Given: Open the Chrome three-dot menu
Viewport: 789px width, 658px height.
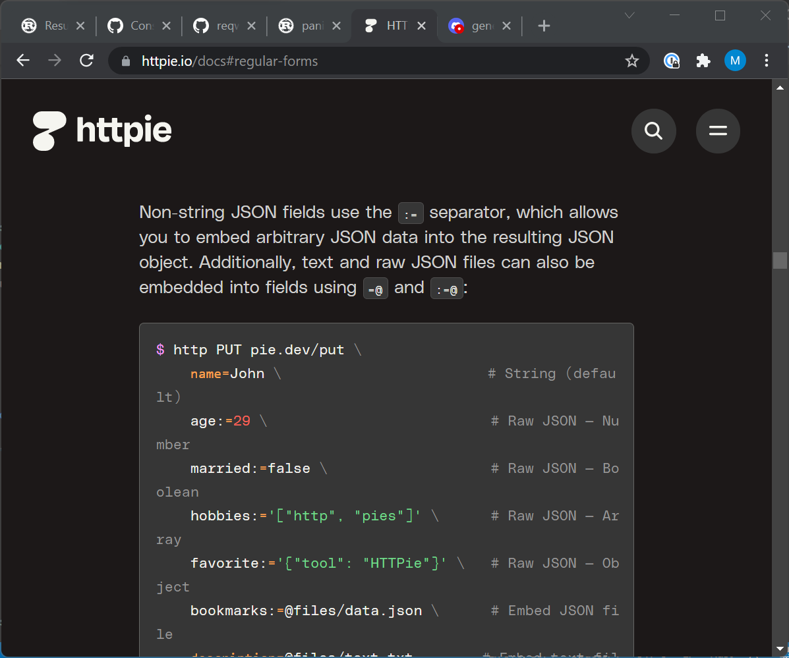Looking at the screenshot, I should (x=767, y=61).
